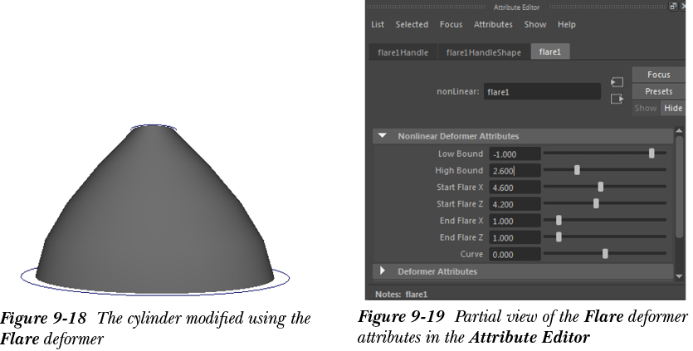Collapse Nonlinear Deformer Attributes section
Viewport: 693px width, 351px height.
pos(383,136)
